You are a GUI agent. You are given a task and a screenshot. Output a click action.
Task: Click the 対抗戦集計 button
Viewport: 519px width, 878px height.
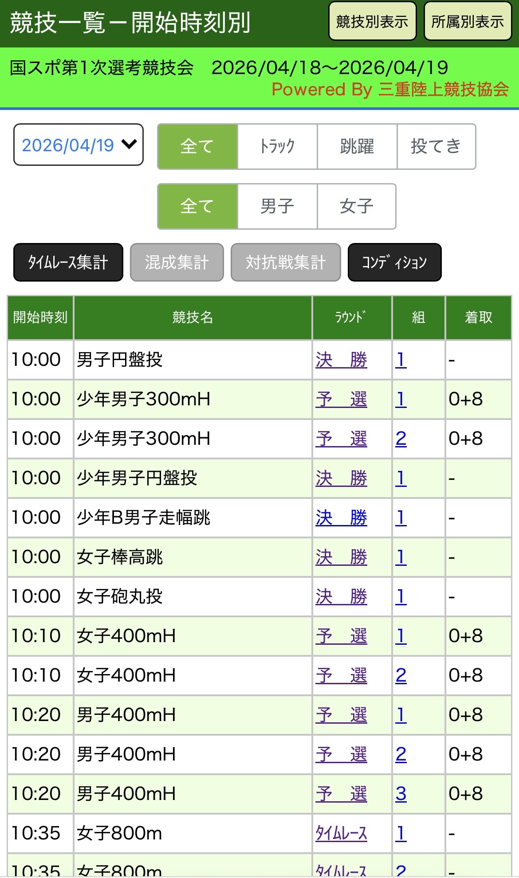pos(286,262)
